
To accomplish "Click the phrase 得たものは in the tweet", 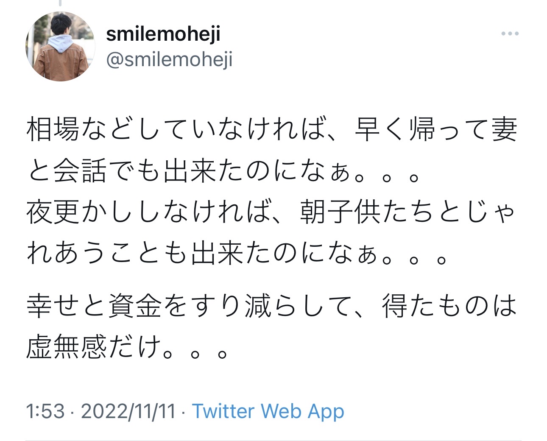I will pyautogui.click(x=449, y=306).
